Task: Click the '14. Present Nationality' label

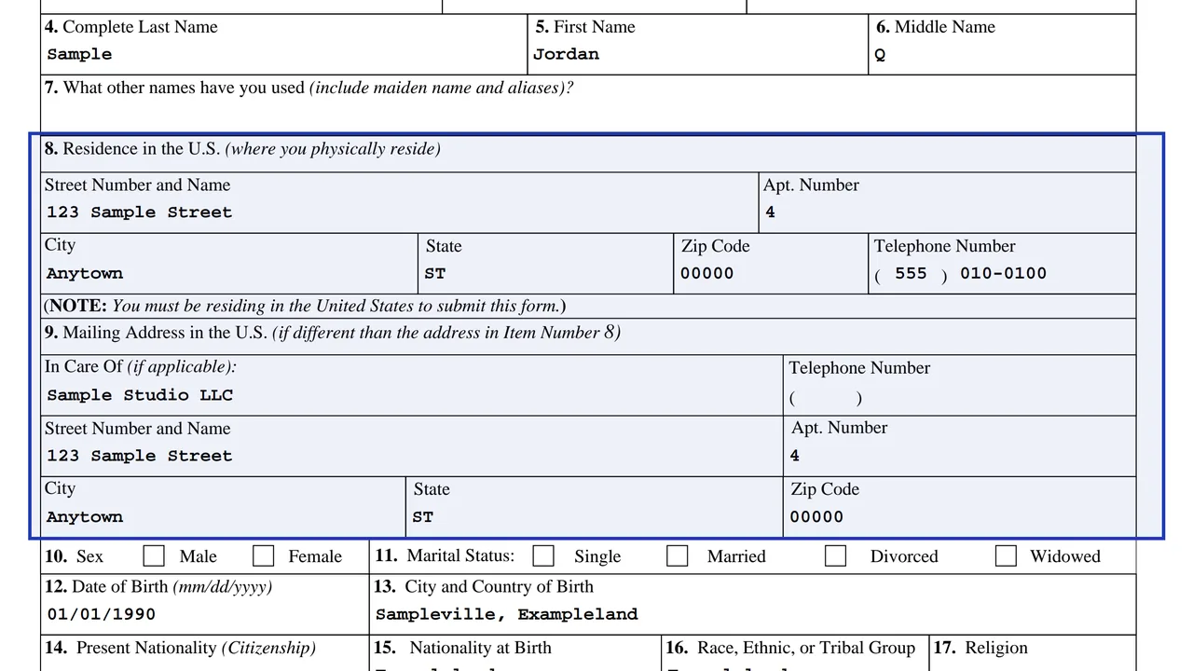Action: pyautogui.click(x=180, y=648)
